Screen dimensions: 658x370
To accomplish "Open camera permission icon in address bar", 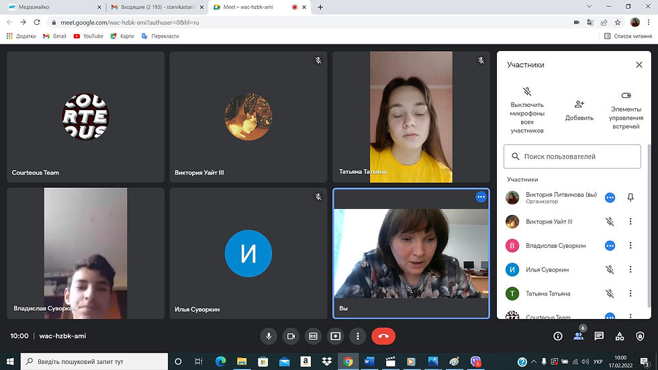I will click(x=577, y=22).
